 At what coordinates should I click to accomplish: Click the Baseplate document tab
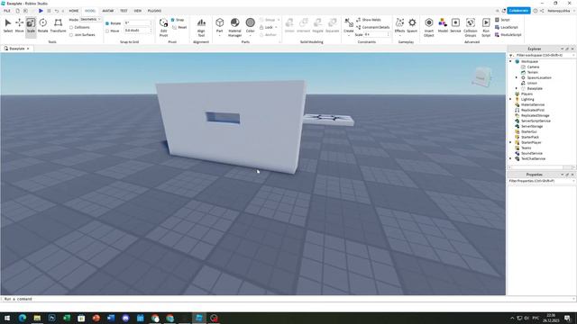click(16, 49)
